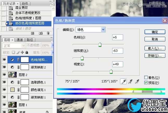Screen dimensions: 168x113
Task: Create new snapshot camera icon
Action: point(41,33)
